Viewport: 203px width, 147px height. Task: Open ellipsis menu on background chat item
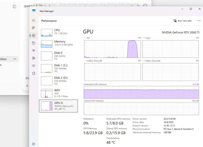[15, 59]
